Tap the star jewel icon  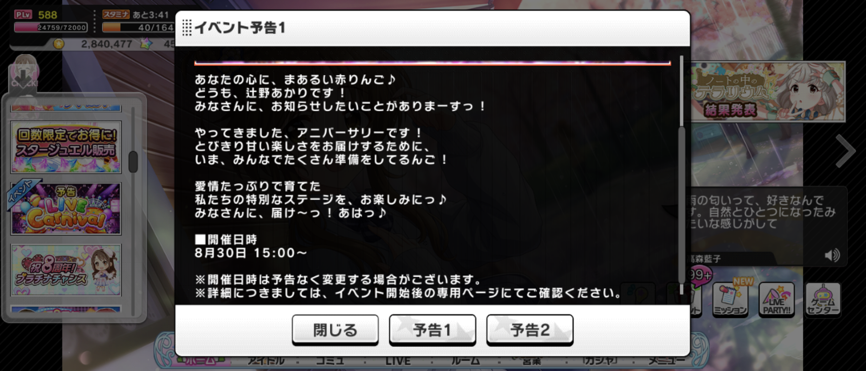[x=145, y=43]
